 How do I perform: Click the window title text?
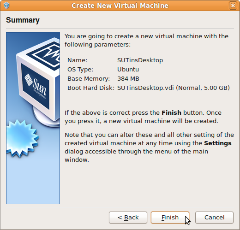click(120, 6)
